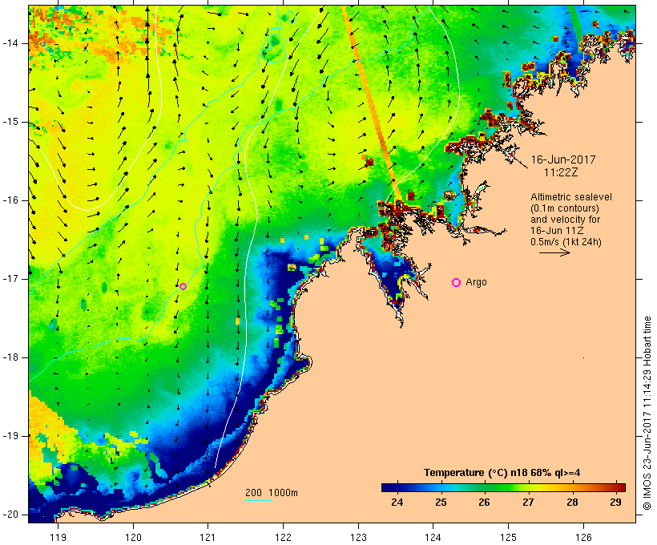The height and width of the screenshot is (545, 657).
Task: Click the color bar label 25
Action: coord(441,502)
